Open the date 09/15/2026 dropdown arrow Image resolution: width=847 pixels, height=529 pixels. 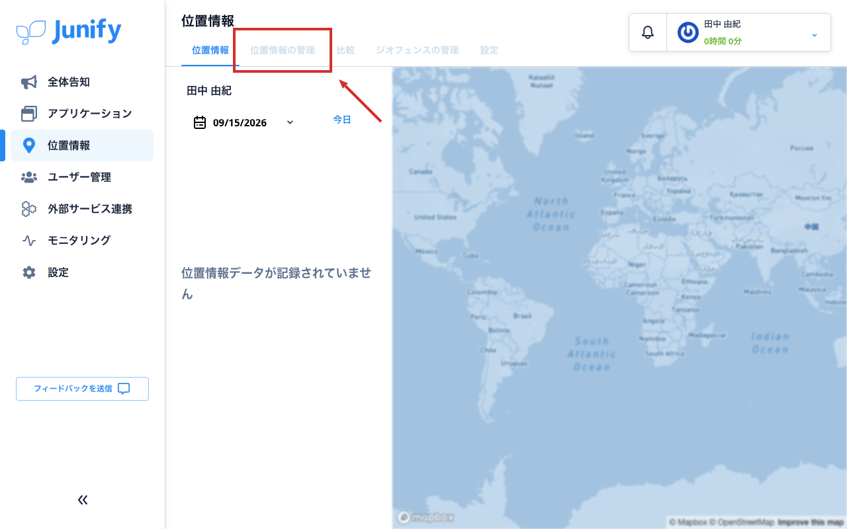point(290,122)
